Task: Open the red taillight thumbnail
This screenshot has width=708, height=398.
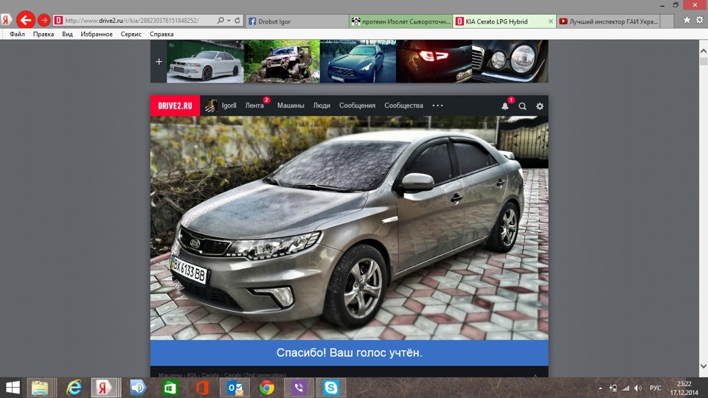Action: click(434, 61)
